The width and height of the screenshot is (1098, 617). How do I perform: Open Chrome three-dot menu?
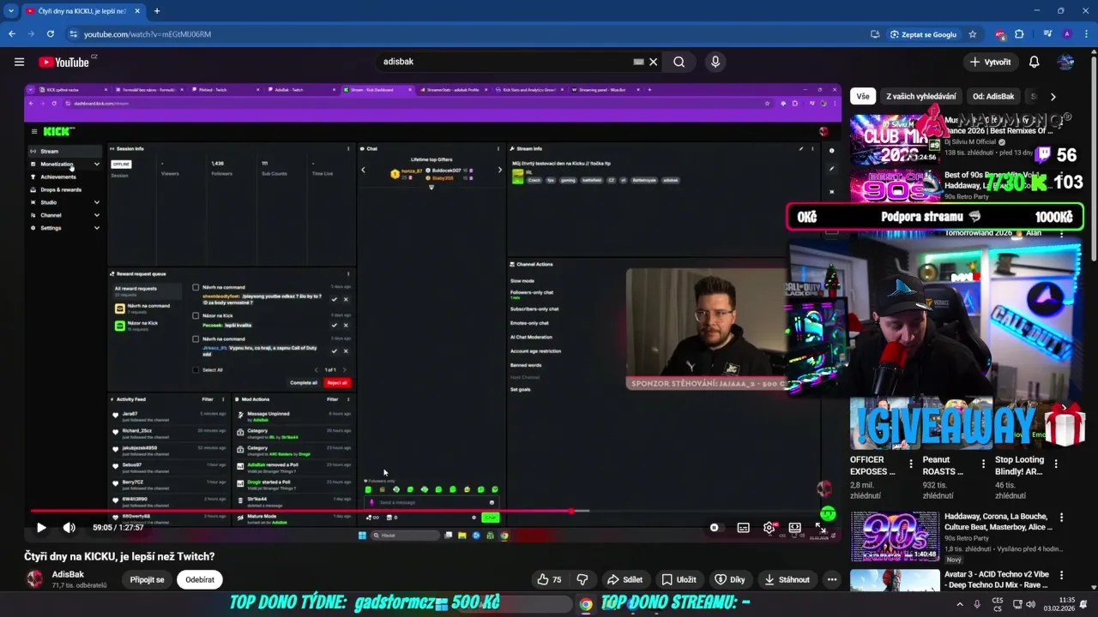point(1085,34)
